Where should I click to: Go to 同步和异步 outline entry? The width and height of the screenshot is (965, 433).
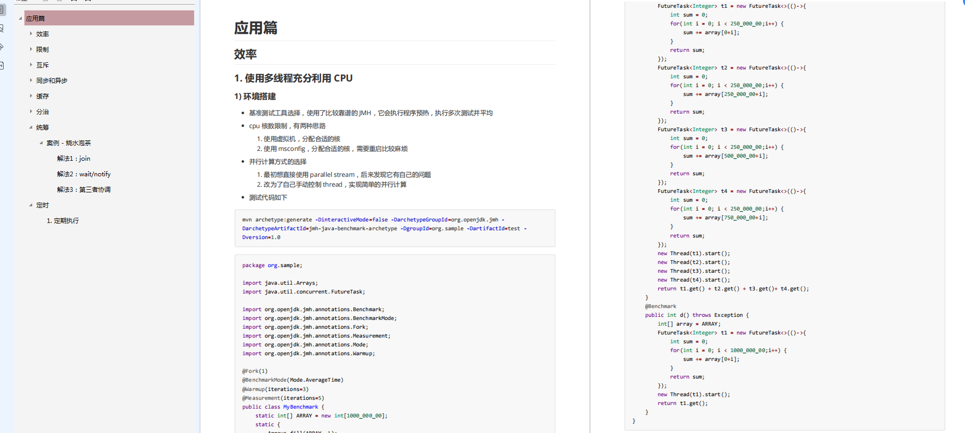tap(52, 80)
